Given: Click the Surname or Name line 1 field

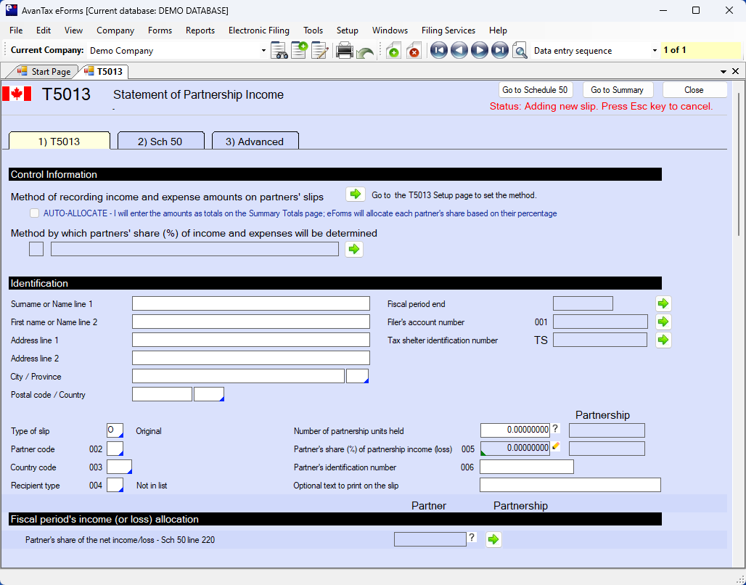Looking at the screenshot, I should tap(250, 303).
